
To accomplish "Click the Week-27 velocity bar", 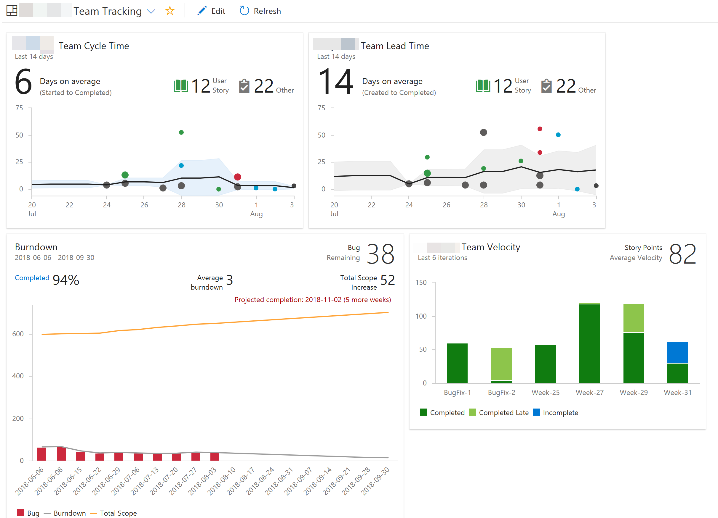I will tap(589, 343).
